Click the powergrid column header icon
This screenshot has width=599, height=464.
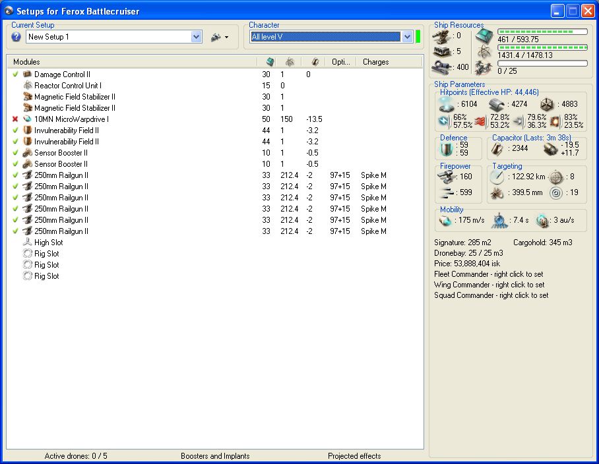click(x=290, y=62)
